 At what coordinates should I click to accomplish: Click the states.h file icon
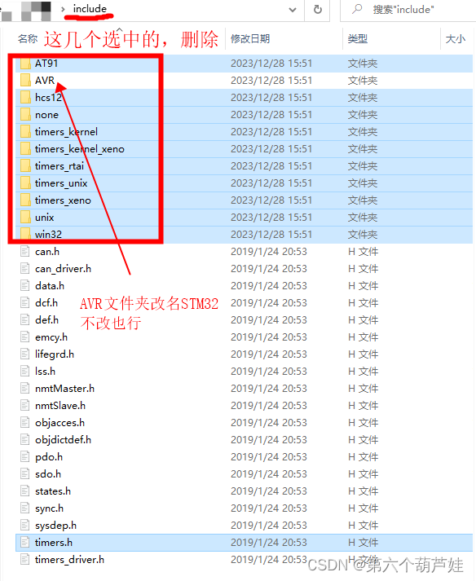(24, 491)
